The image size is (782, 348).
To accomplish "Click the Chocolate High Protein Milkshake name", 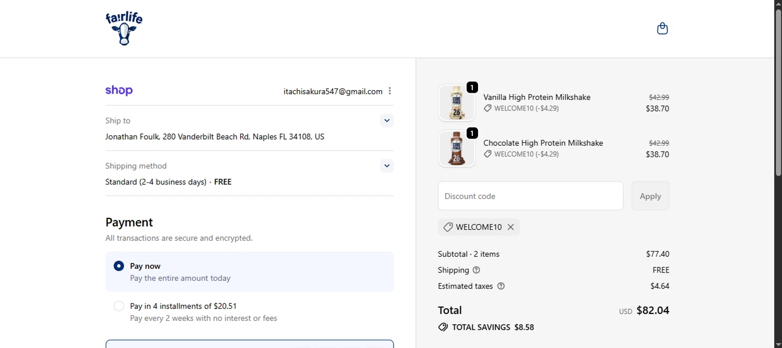I will (x=543, y=143).
